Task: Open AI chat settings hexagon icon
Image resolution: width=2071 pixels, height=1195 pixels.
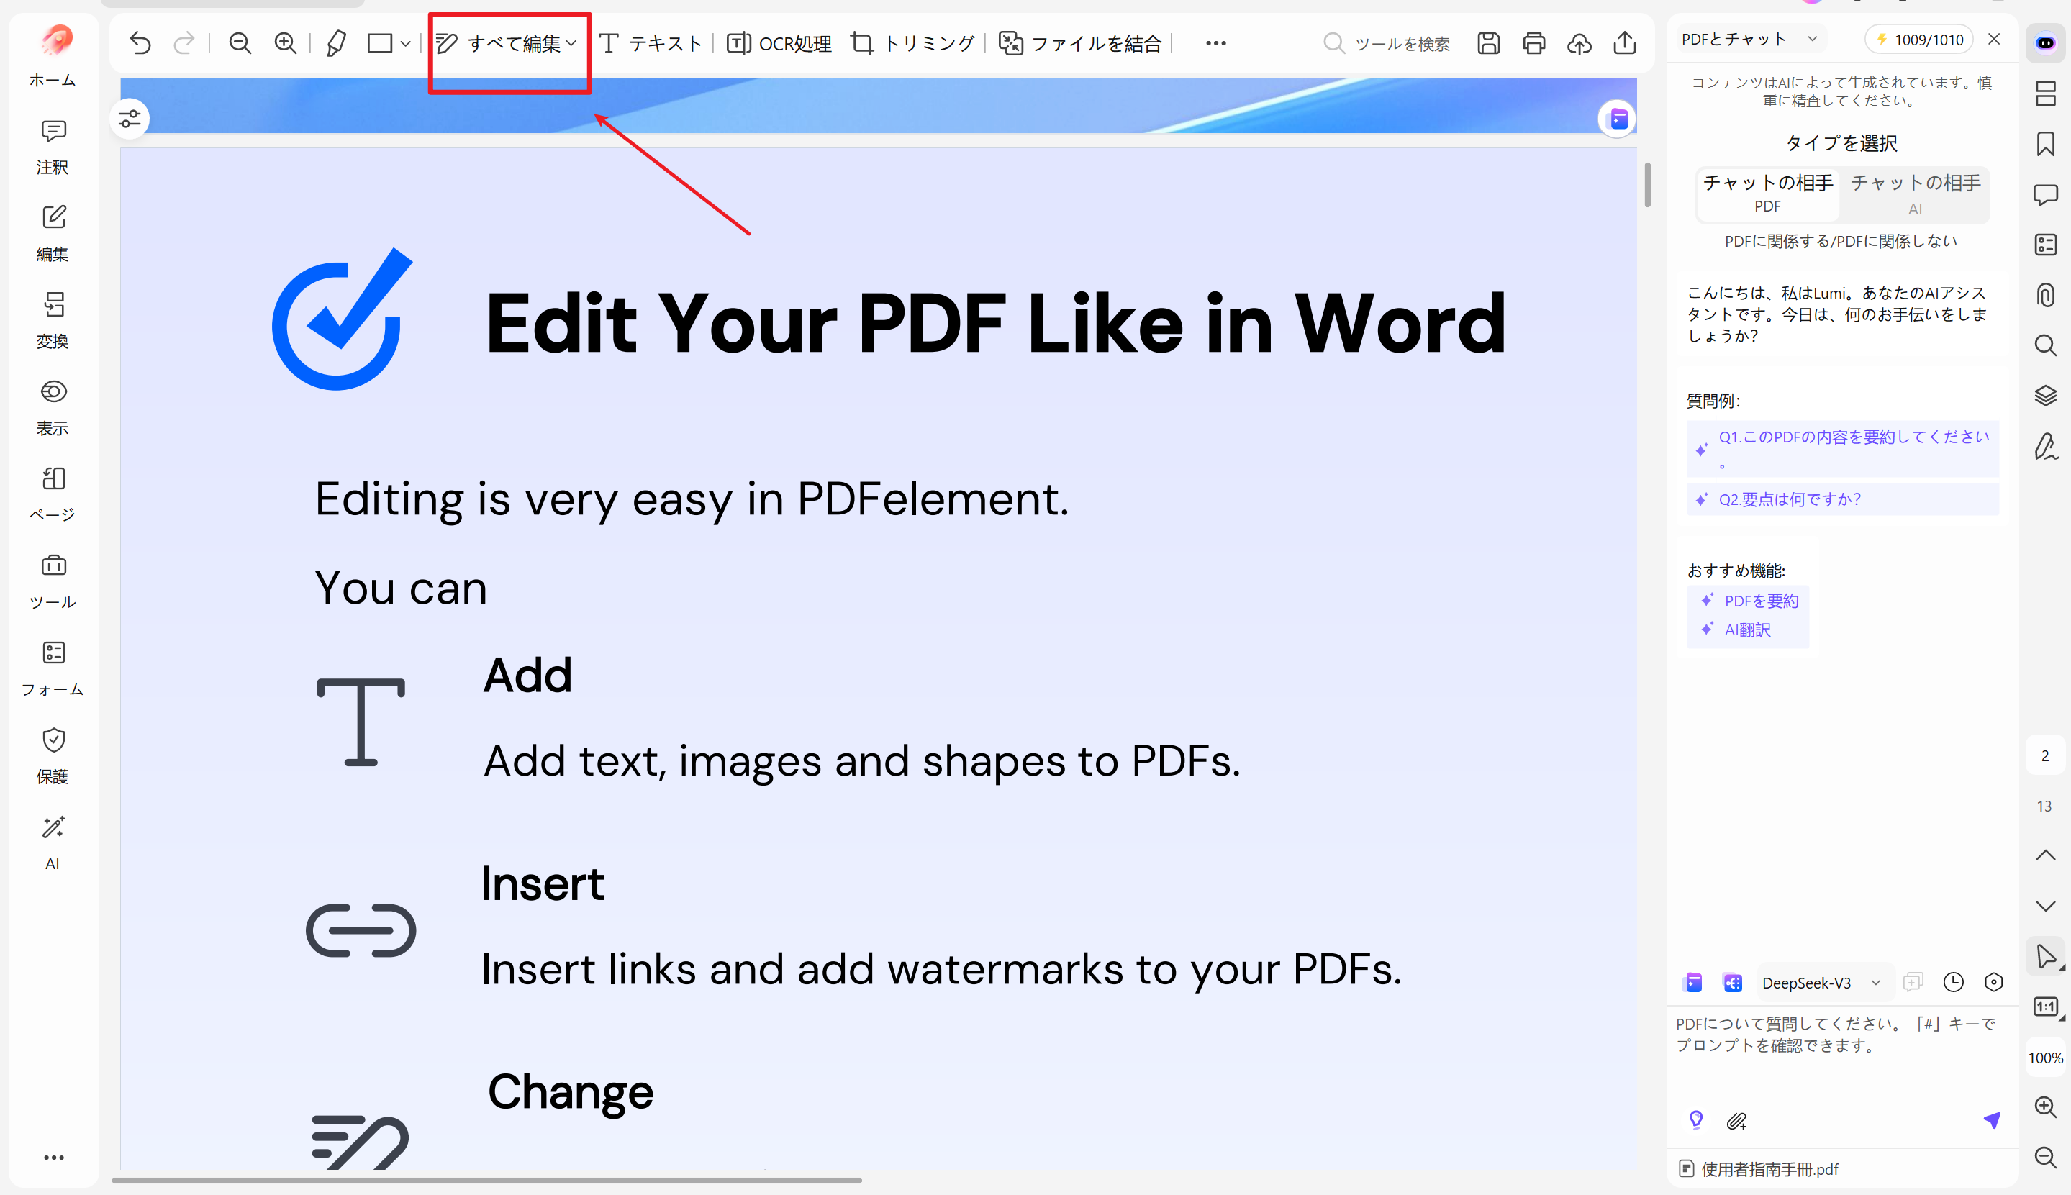Action: [x=1993, y=983]
